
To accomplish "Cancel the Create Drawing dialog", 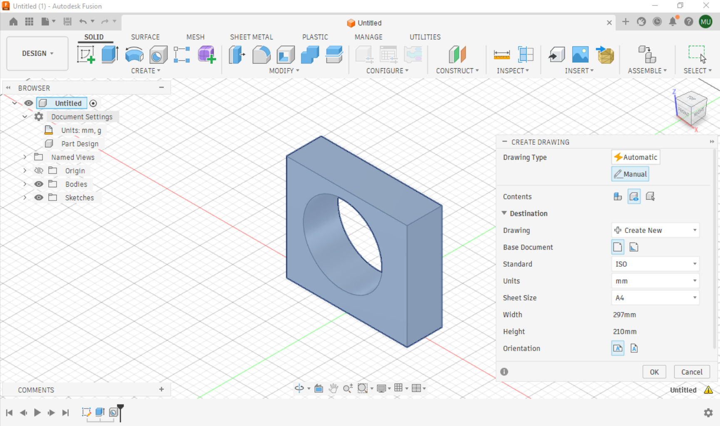I will point(692,372).
